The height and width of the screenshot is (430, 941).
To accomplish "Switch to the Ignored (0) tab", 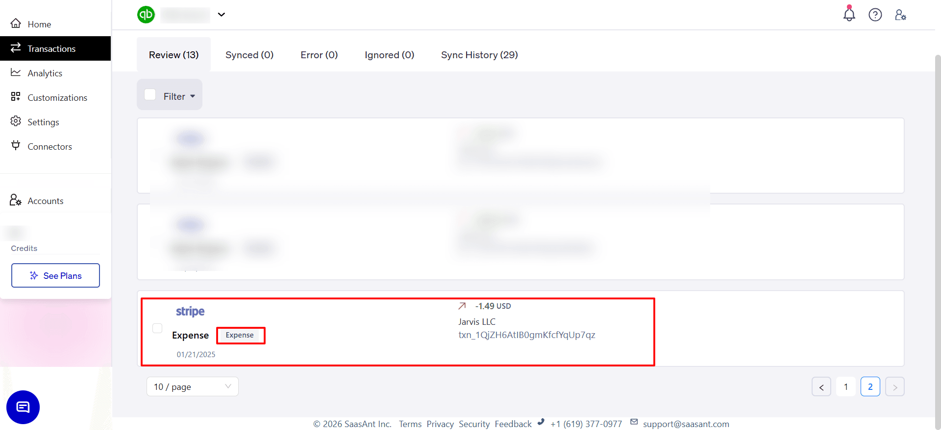I will coord(390,55).
